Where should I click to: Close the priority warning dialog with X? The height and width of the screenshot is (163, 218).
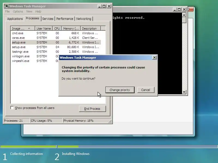[x=154, y=58]
